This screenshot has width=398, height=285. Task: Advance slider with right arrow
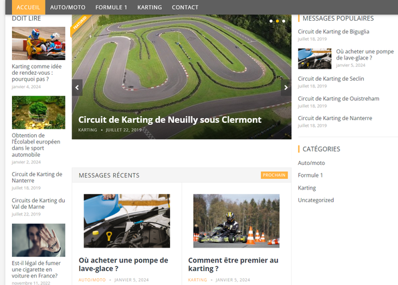tap(286, 87)
